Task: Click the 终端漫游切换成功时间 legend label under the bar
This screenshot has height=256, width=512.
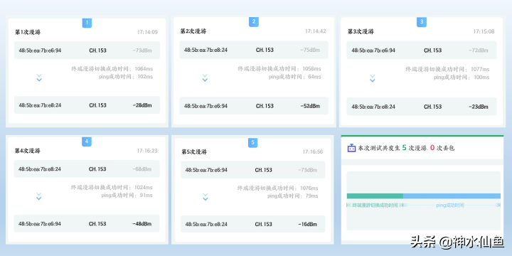Action: [375, 205]
